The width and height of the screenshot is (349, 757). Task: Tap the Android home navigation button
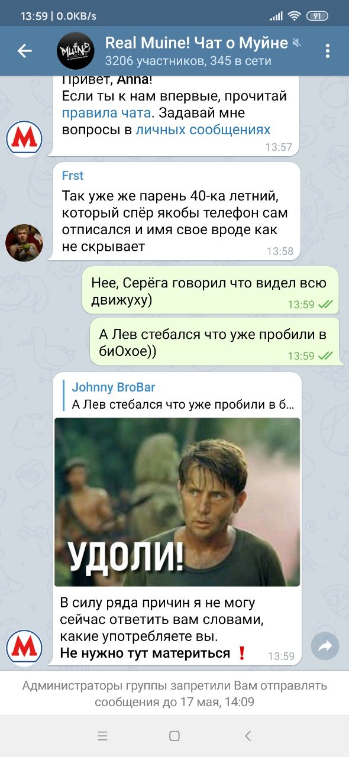point(174,736)
